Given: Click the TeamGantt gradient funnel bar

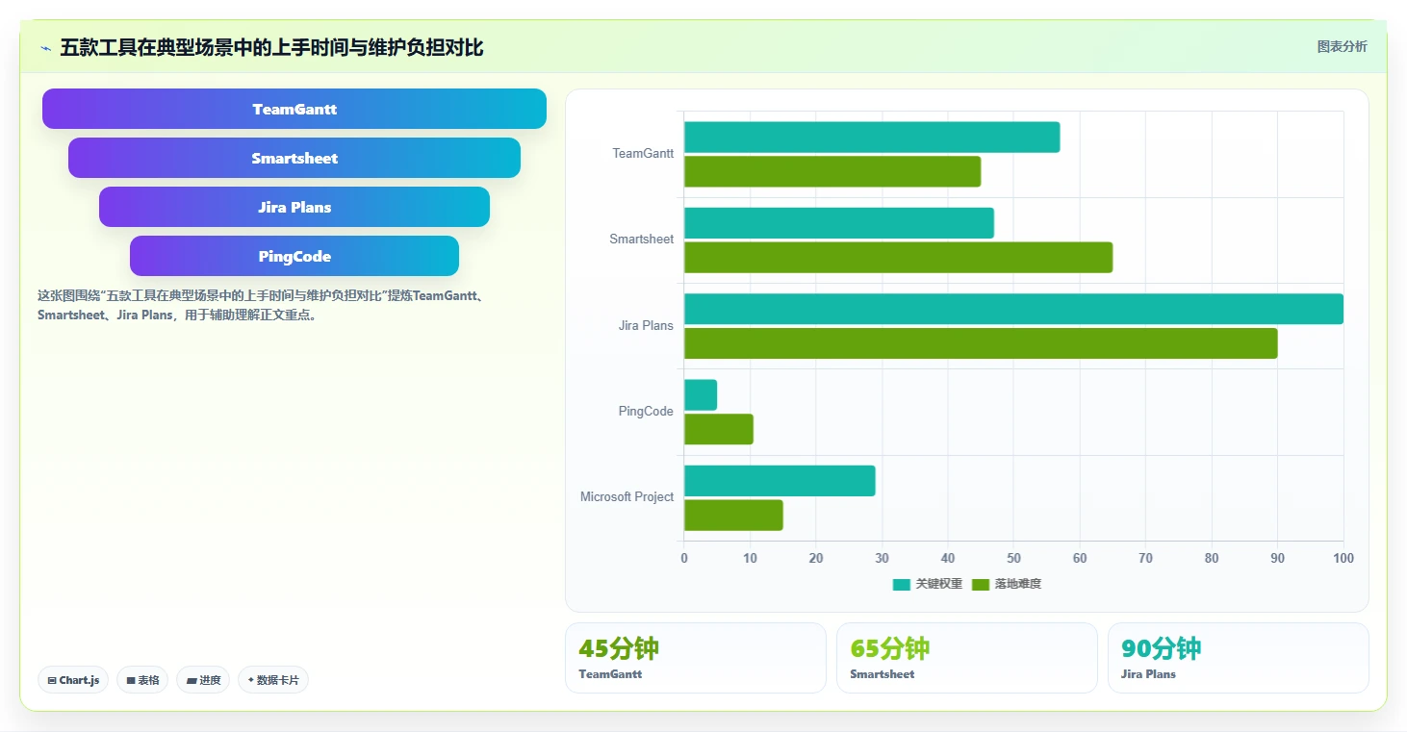Looking at the screenshot, I should [294, 109].
